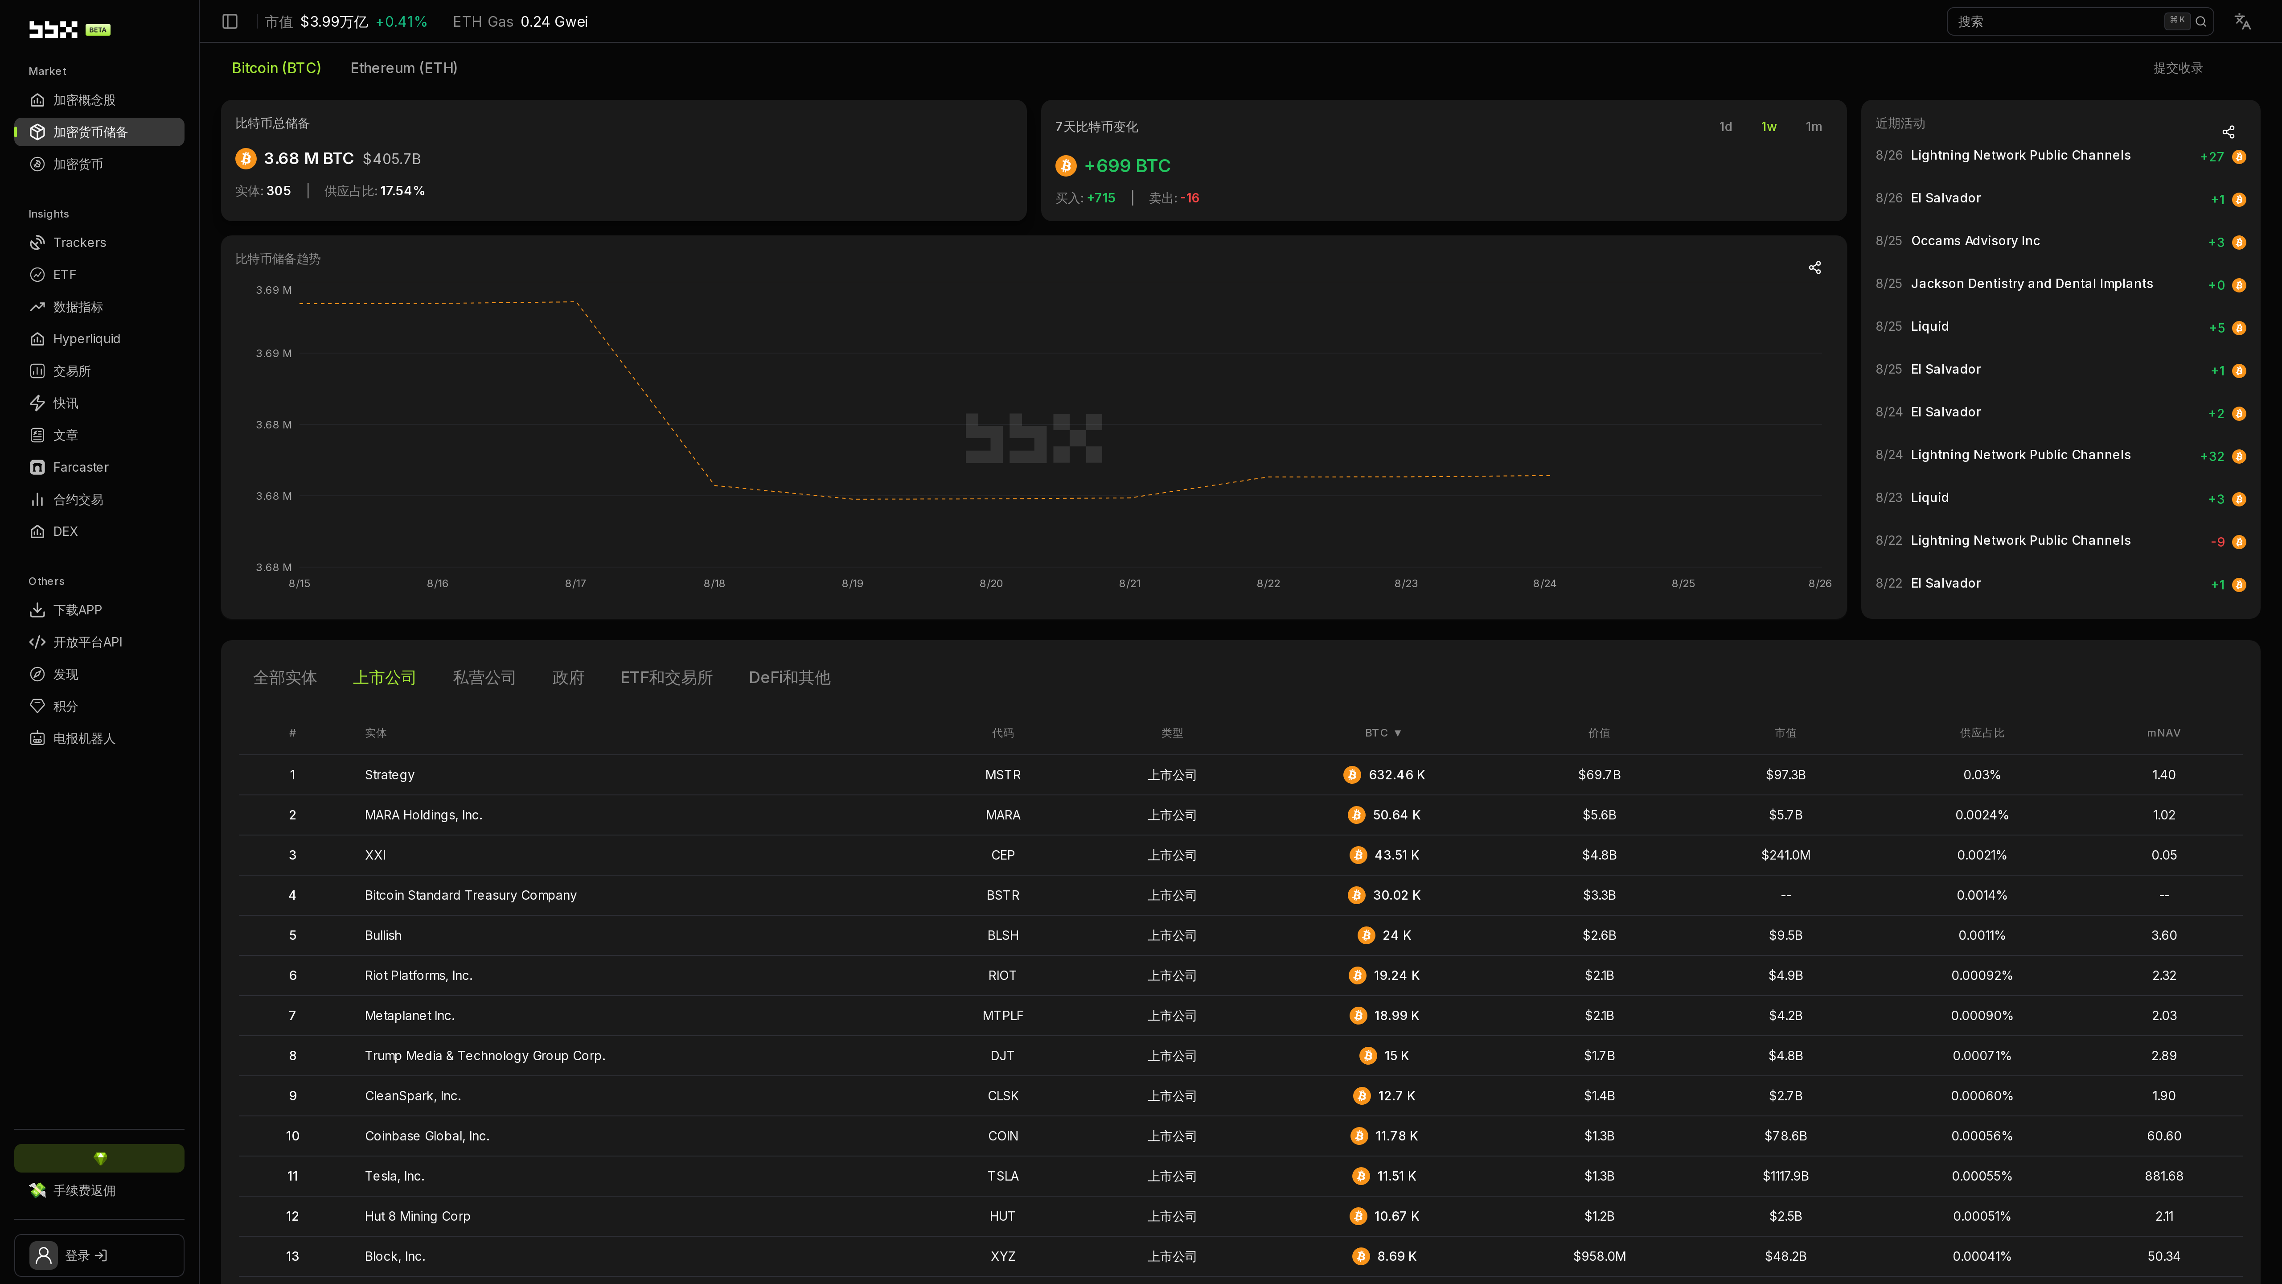2282x1284 pixels.
Task: Open the Strategy table row
Action: pyautogui.click(x=1240, y=775)
